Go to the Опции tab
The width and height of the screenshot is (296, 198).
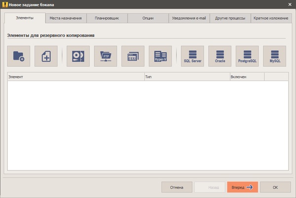pyautogui.click(x=148, y=18)
